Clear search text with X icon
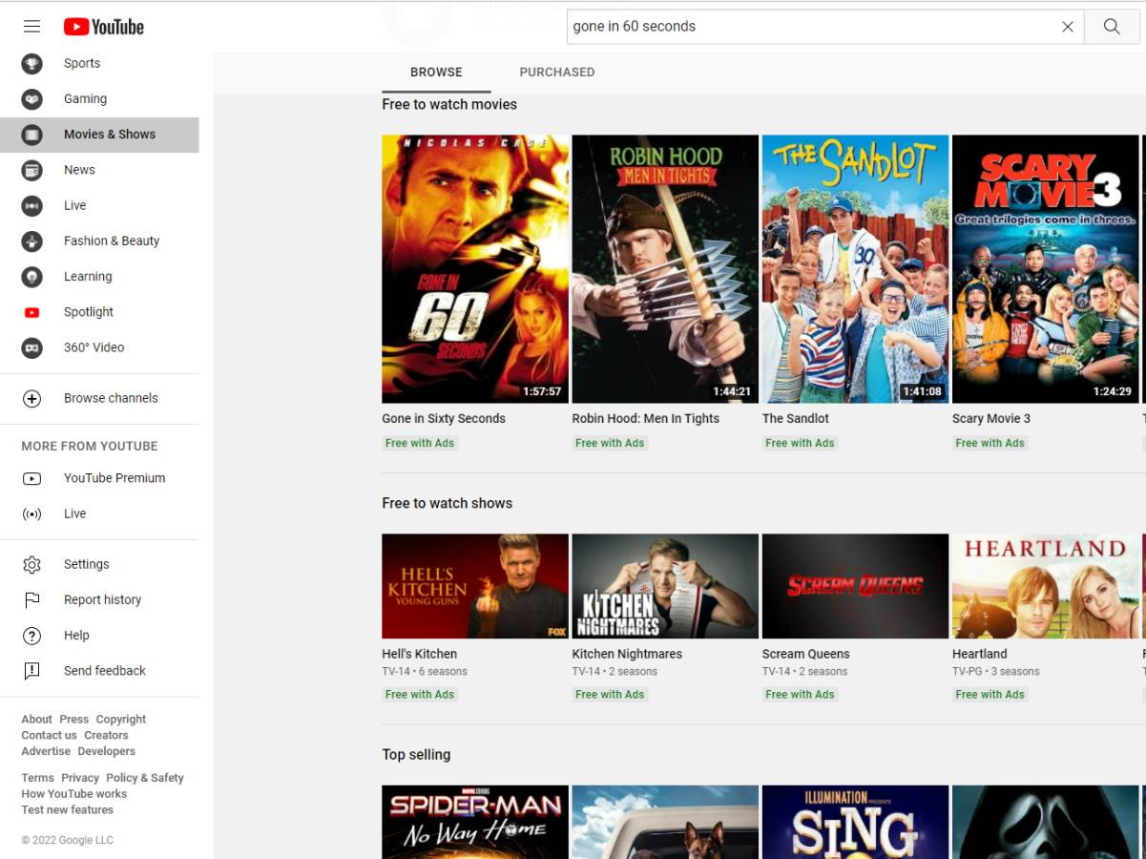The image size is (1146, 859). (x=1068, y=27)
